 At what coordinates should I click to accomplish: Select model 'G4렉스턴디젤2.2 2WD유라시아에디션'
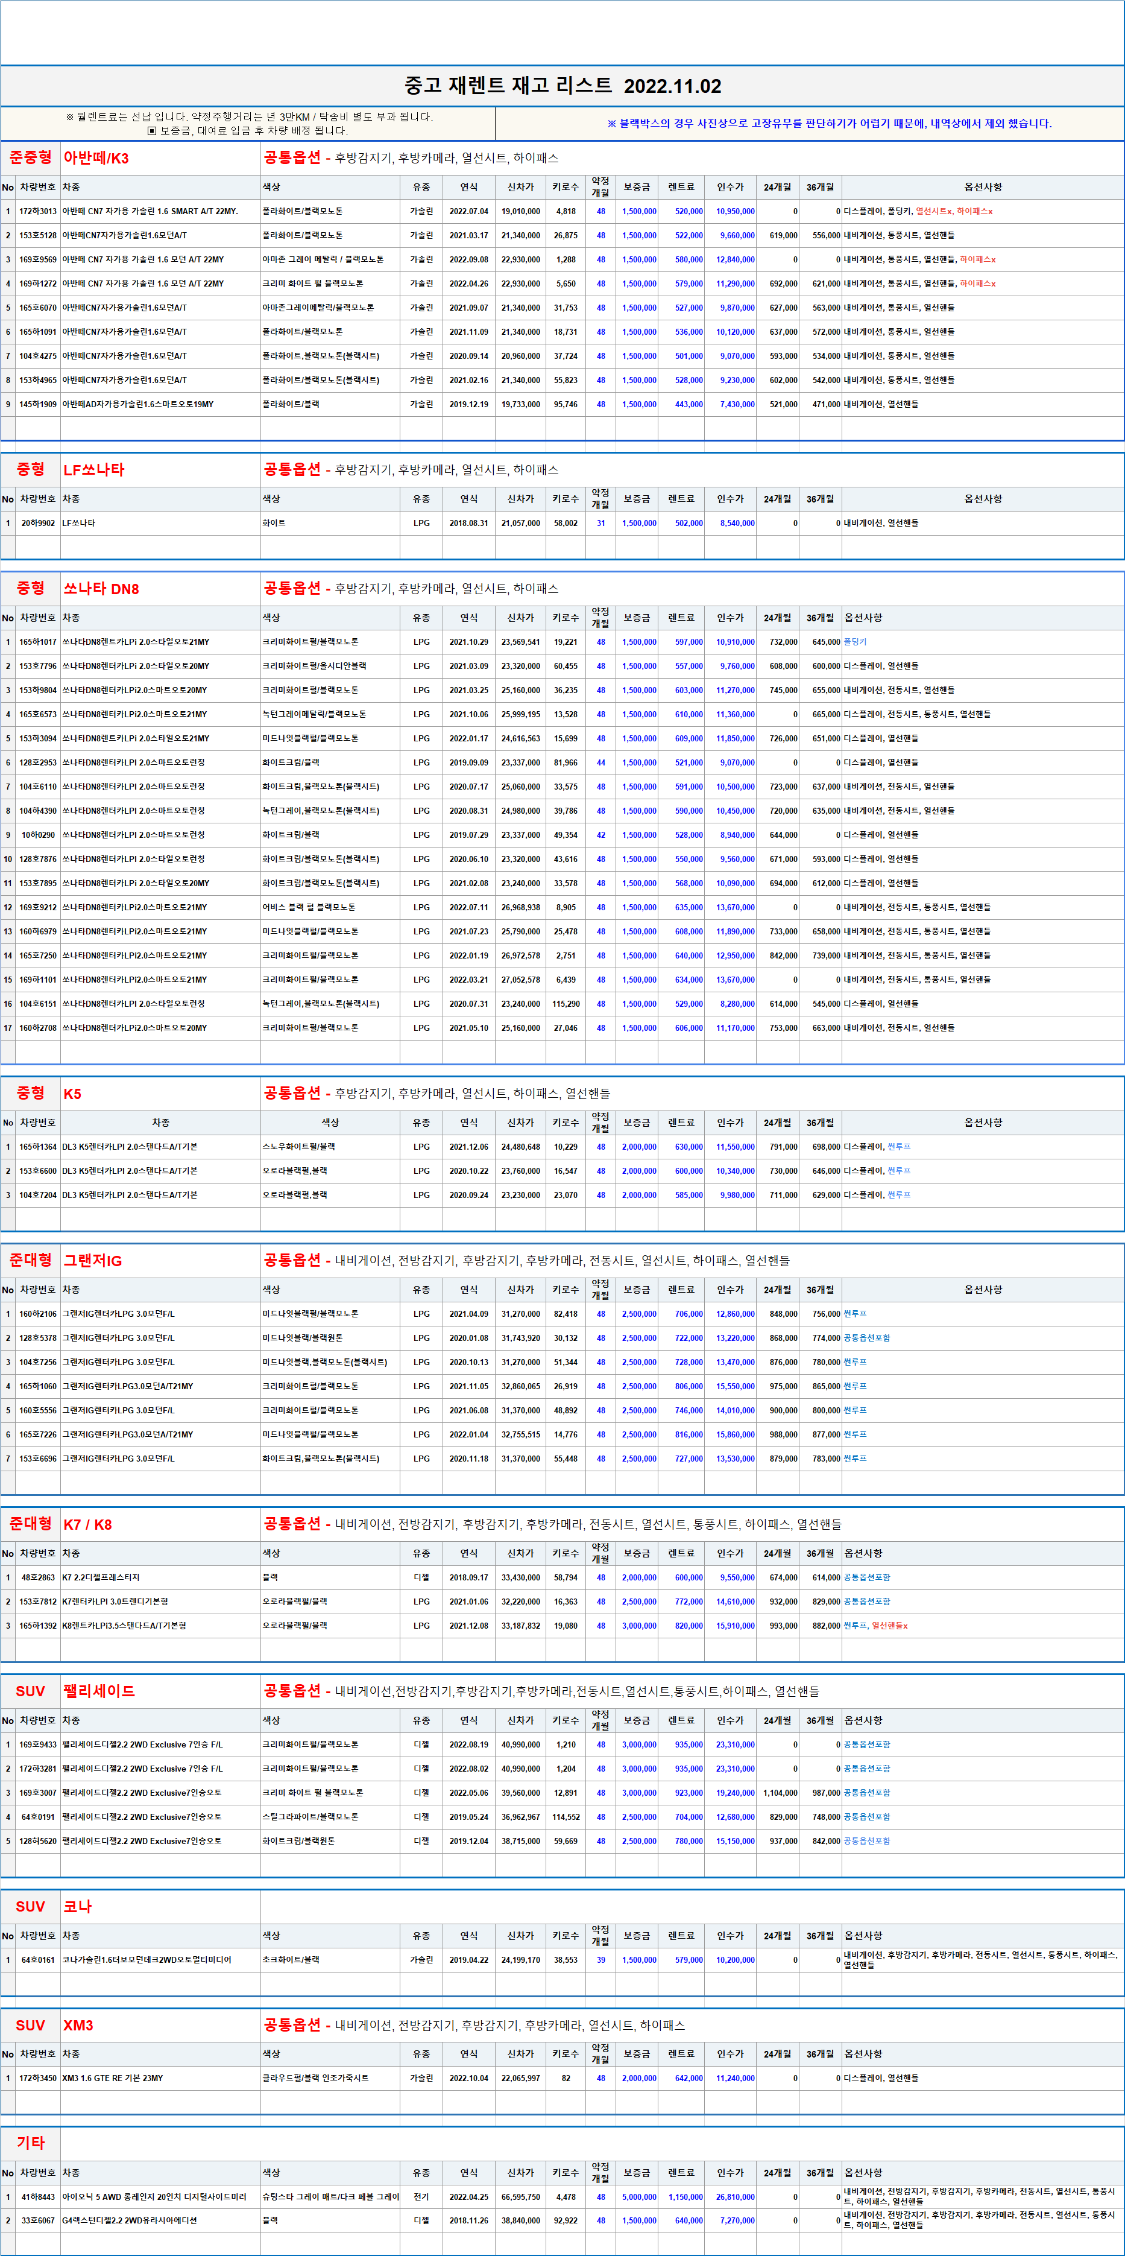(x=128, y=2221)
